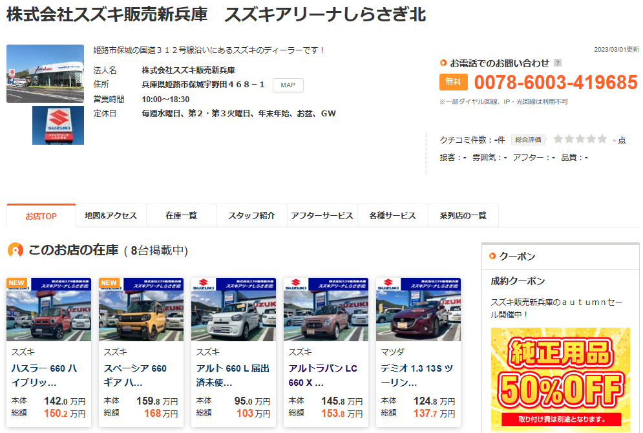This screenshot has height=433, width=643.
Task: Click the アルト total price 103 万円
Action: [253, 414]
